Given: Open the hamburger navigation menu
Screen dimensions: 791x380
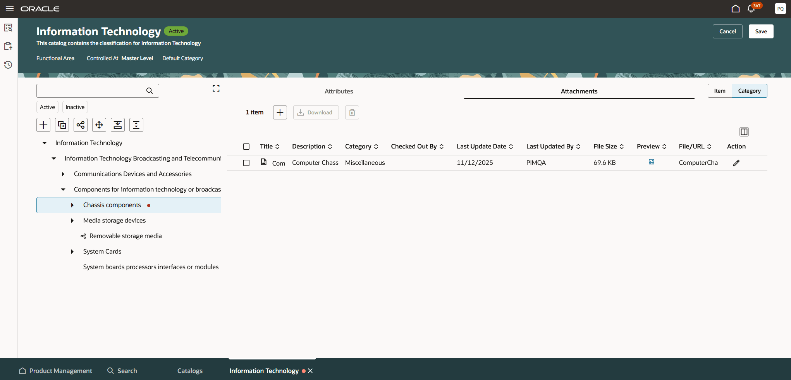Looking at the screenshot, I should pos(10,9).
